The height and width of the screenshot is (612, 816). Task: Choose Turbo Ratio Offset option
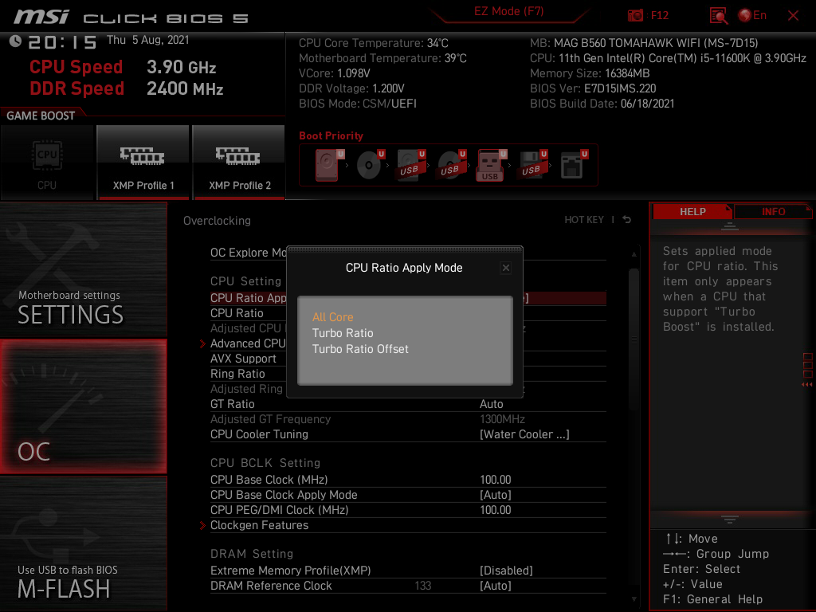[360, 349]
